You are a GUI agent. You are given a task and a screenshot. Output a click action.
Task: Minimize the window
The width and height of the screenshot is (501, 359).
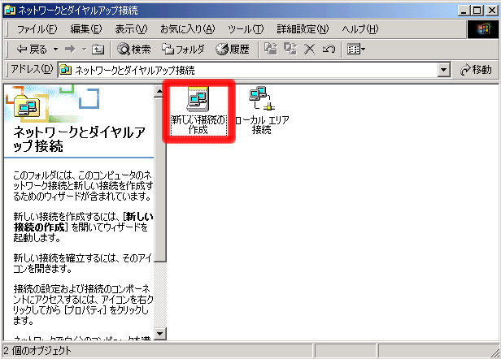(464, 11)
